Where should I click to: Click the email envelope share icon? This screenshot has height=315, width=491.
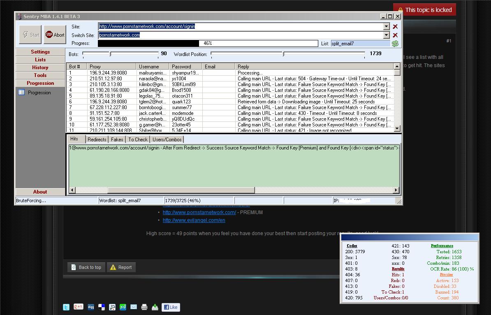(133, 307)
